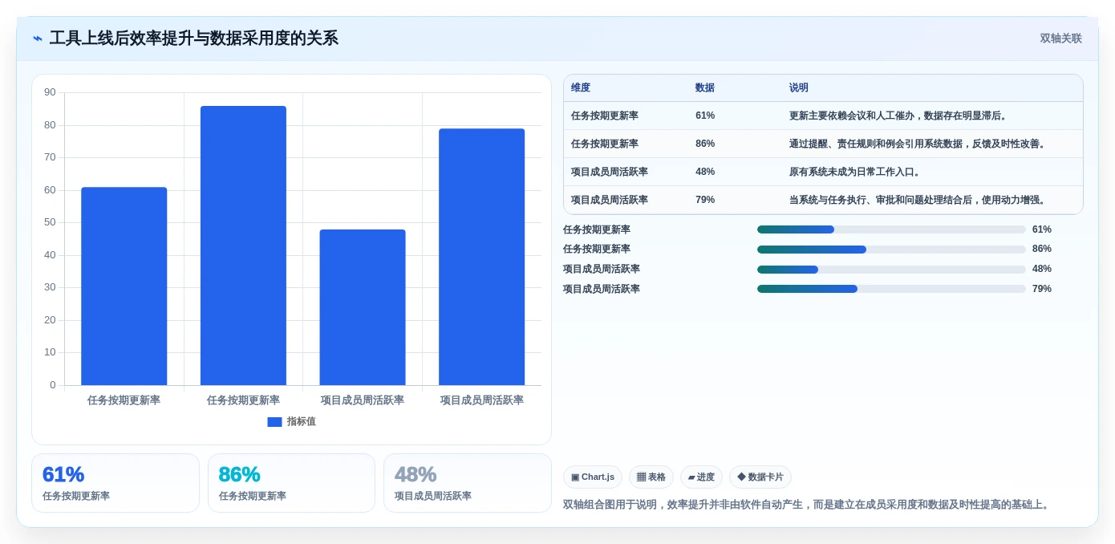The width and height of the screenshot is (1115, 544).
Task: Click the 进度 tag chip
Action: pos(701,477)
